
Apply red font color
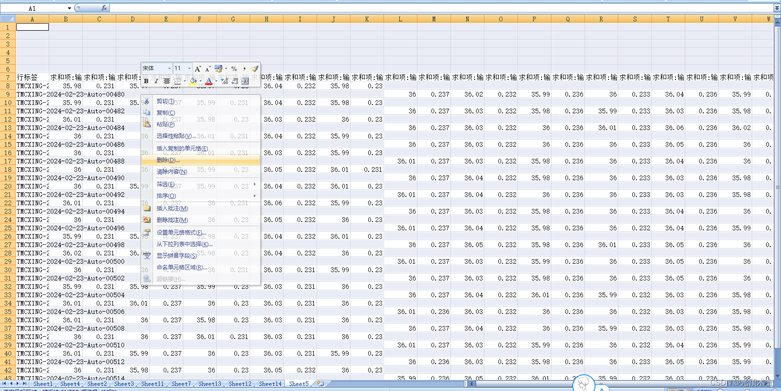click(x=209, y=81)
